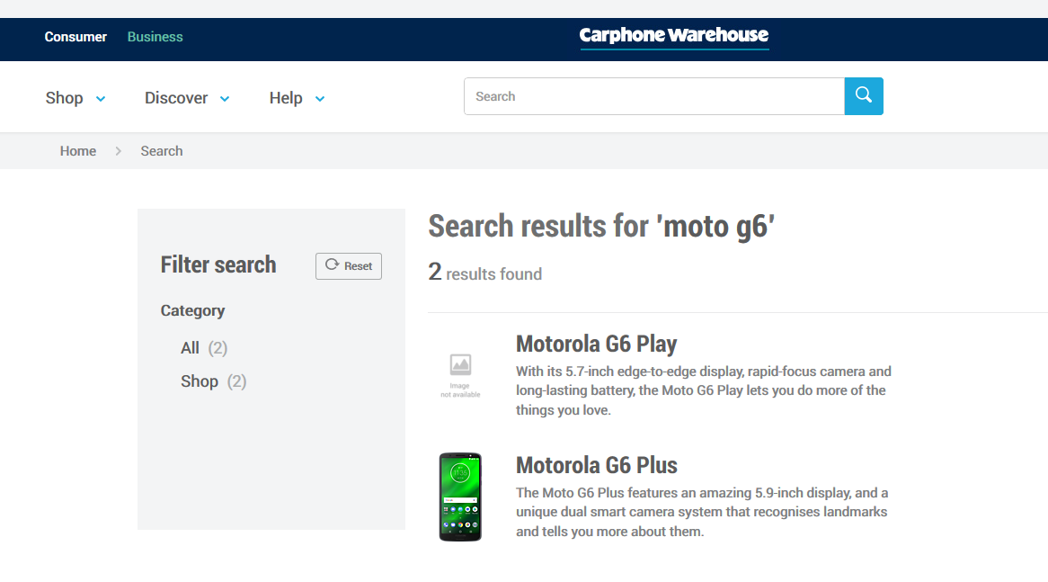Open the Motorola G6 Play result title
The height and width of the screenshot is (582, 1048).
[x=596, y=344]
